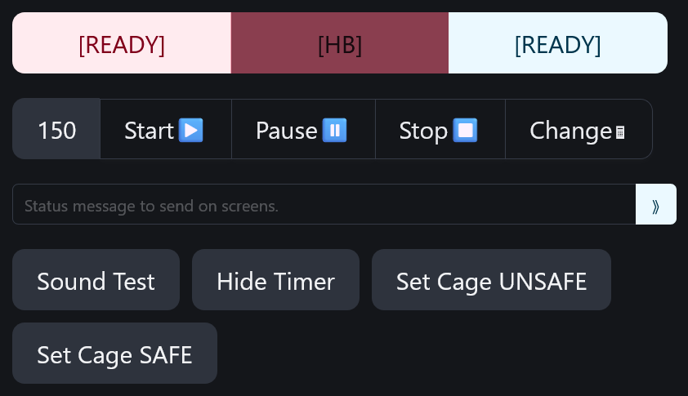The image size is (688, 396).
Task: Click the blue pause icon beside Pause
Action: (x=334, y=131)
